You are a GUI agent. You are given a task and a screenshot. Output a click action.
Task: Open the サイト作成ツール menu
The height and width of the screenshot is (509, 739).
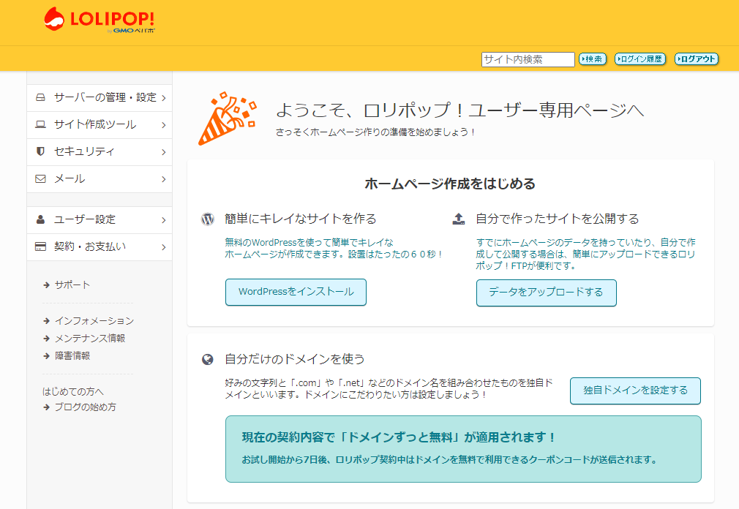click(100, 125)
